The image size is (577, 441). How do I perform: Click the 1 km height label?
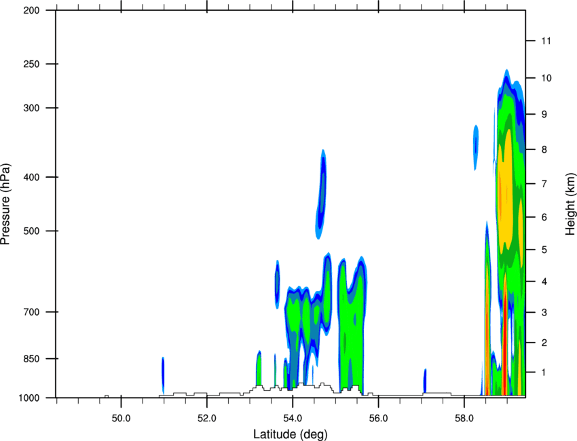544,372
